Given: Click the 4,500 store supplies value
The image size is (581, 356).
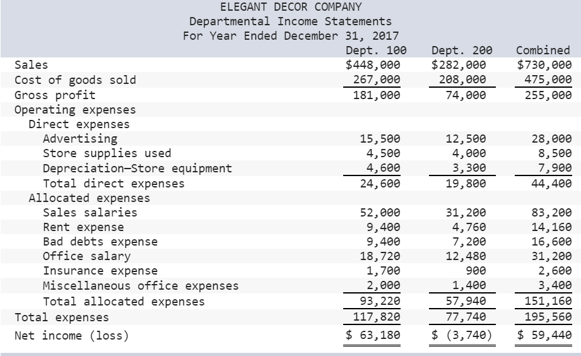Looking at the screenshot, I should click(384, 153).
